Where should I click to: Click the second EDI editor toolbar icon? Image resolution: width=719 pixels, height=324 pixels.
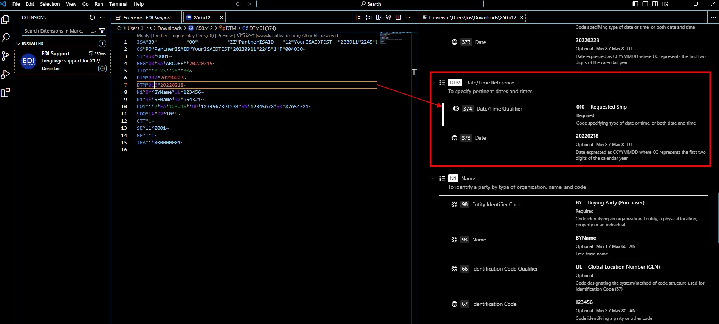(369, 17)
